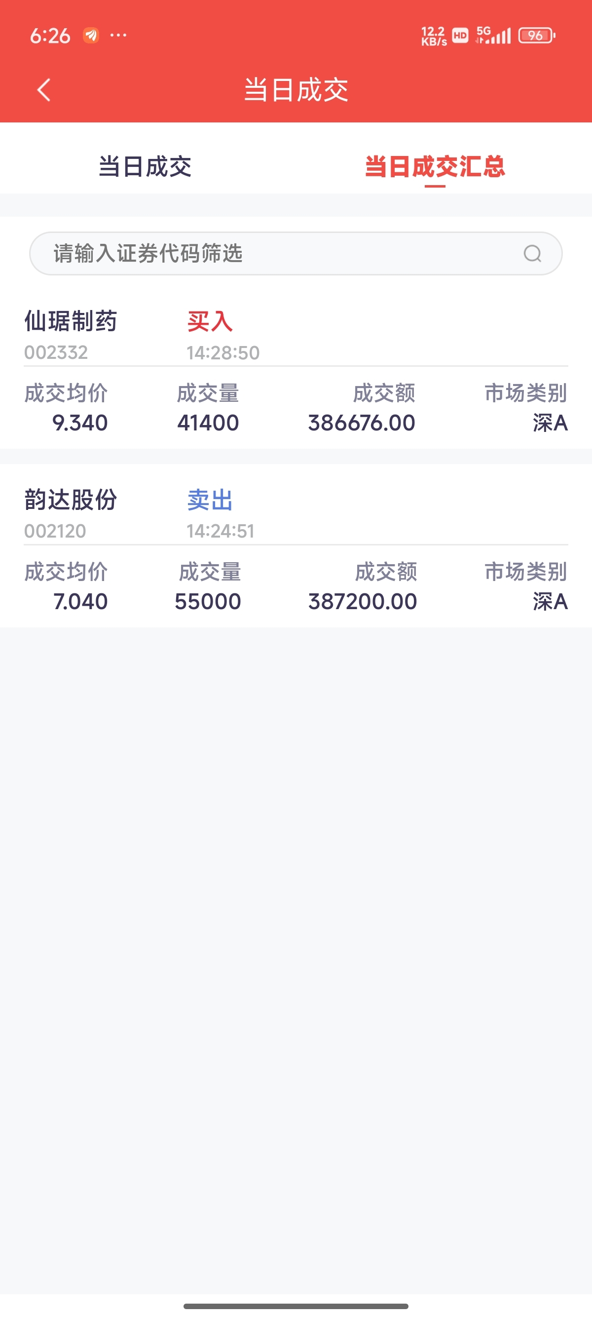Select the 当日成交汇总 tab

435,167
